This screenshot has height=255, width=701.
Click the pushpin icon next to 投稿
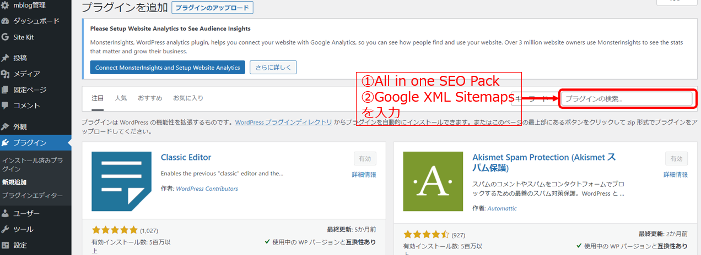pyautogui.click(x=6, y=58)
